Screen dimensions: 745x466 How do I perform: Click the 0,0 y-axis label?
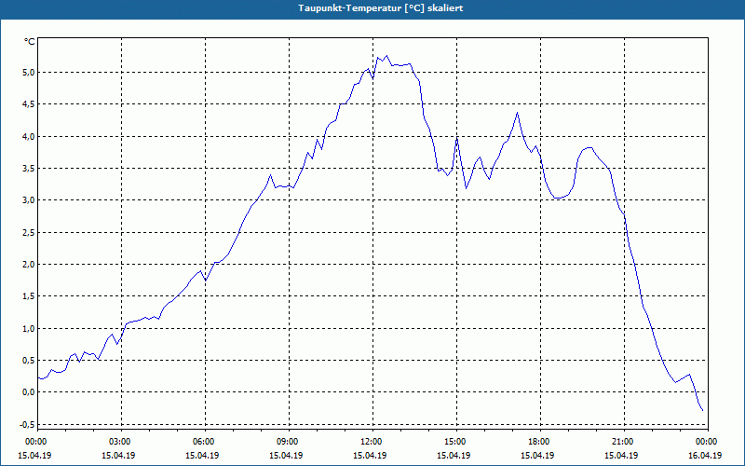click(x=29, y=392)
